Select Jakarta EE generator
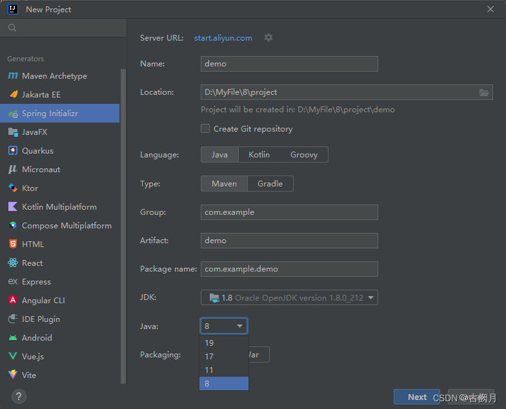Image resolution: width=506 pixels, height=409 pixels. tap(59, 94)
